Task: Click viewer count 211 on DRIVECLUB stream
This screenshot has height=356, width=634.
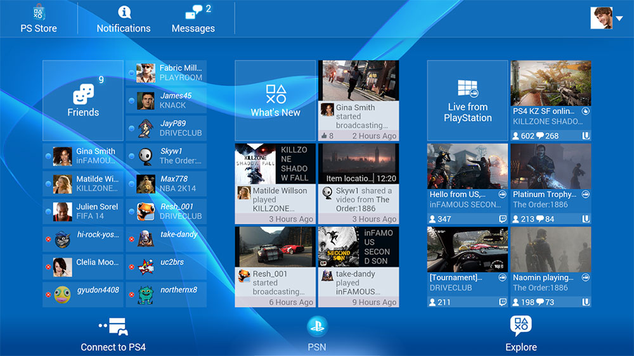Action: (440, 302)
